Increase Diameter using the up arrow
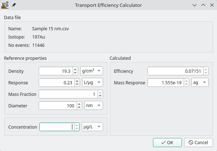Viewport: 217px width, 151px height. click(x=79, y=104)
